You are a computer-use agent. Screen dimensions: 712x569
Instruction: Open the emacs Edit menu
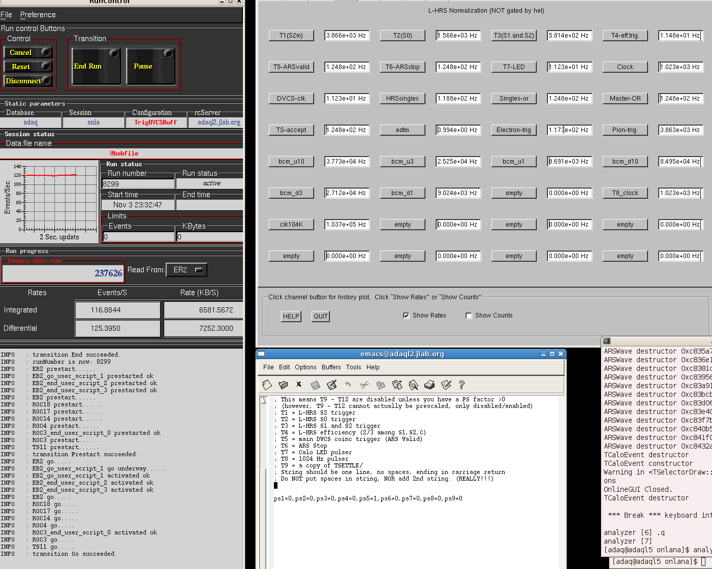click(285, 367)
